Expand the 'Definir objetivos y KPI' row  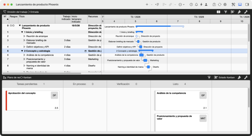click(x=24, y=47)
